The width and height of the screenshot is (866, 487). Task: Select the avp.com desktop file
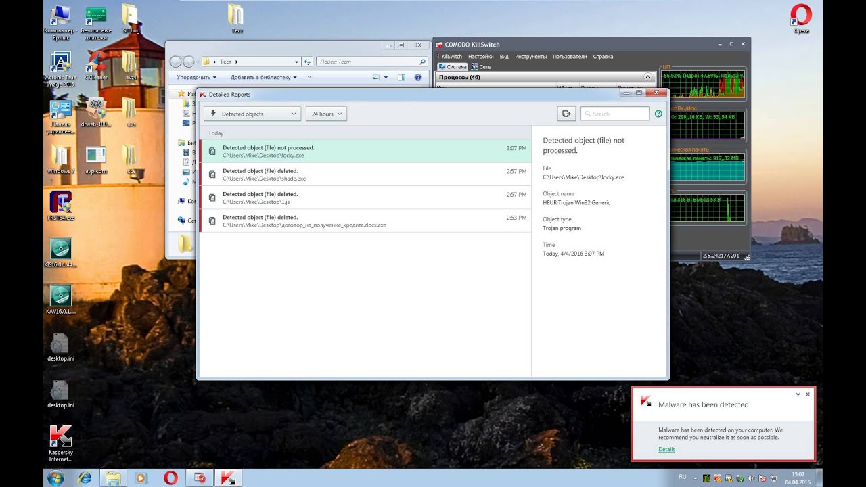click(96, 160)
